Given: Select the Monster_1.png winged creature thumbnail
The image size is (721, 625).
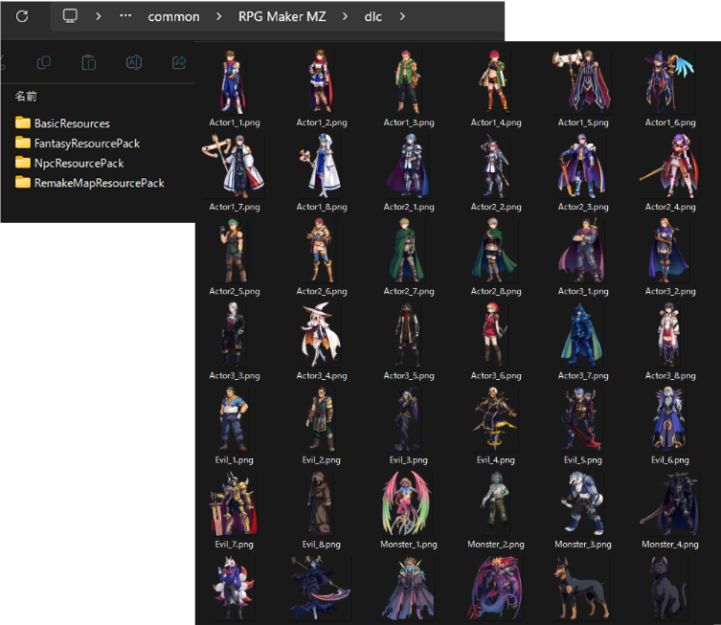Looking at the screenshot, I should point(408,502).
